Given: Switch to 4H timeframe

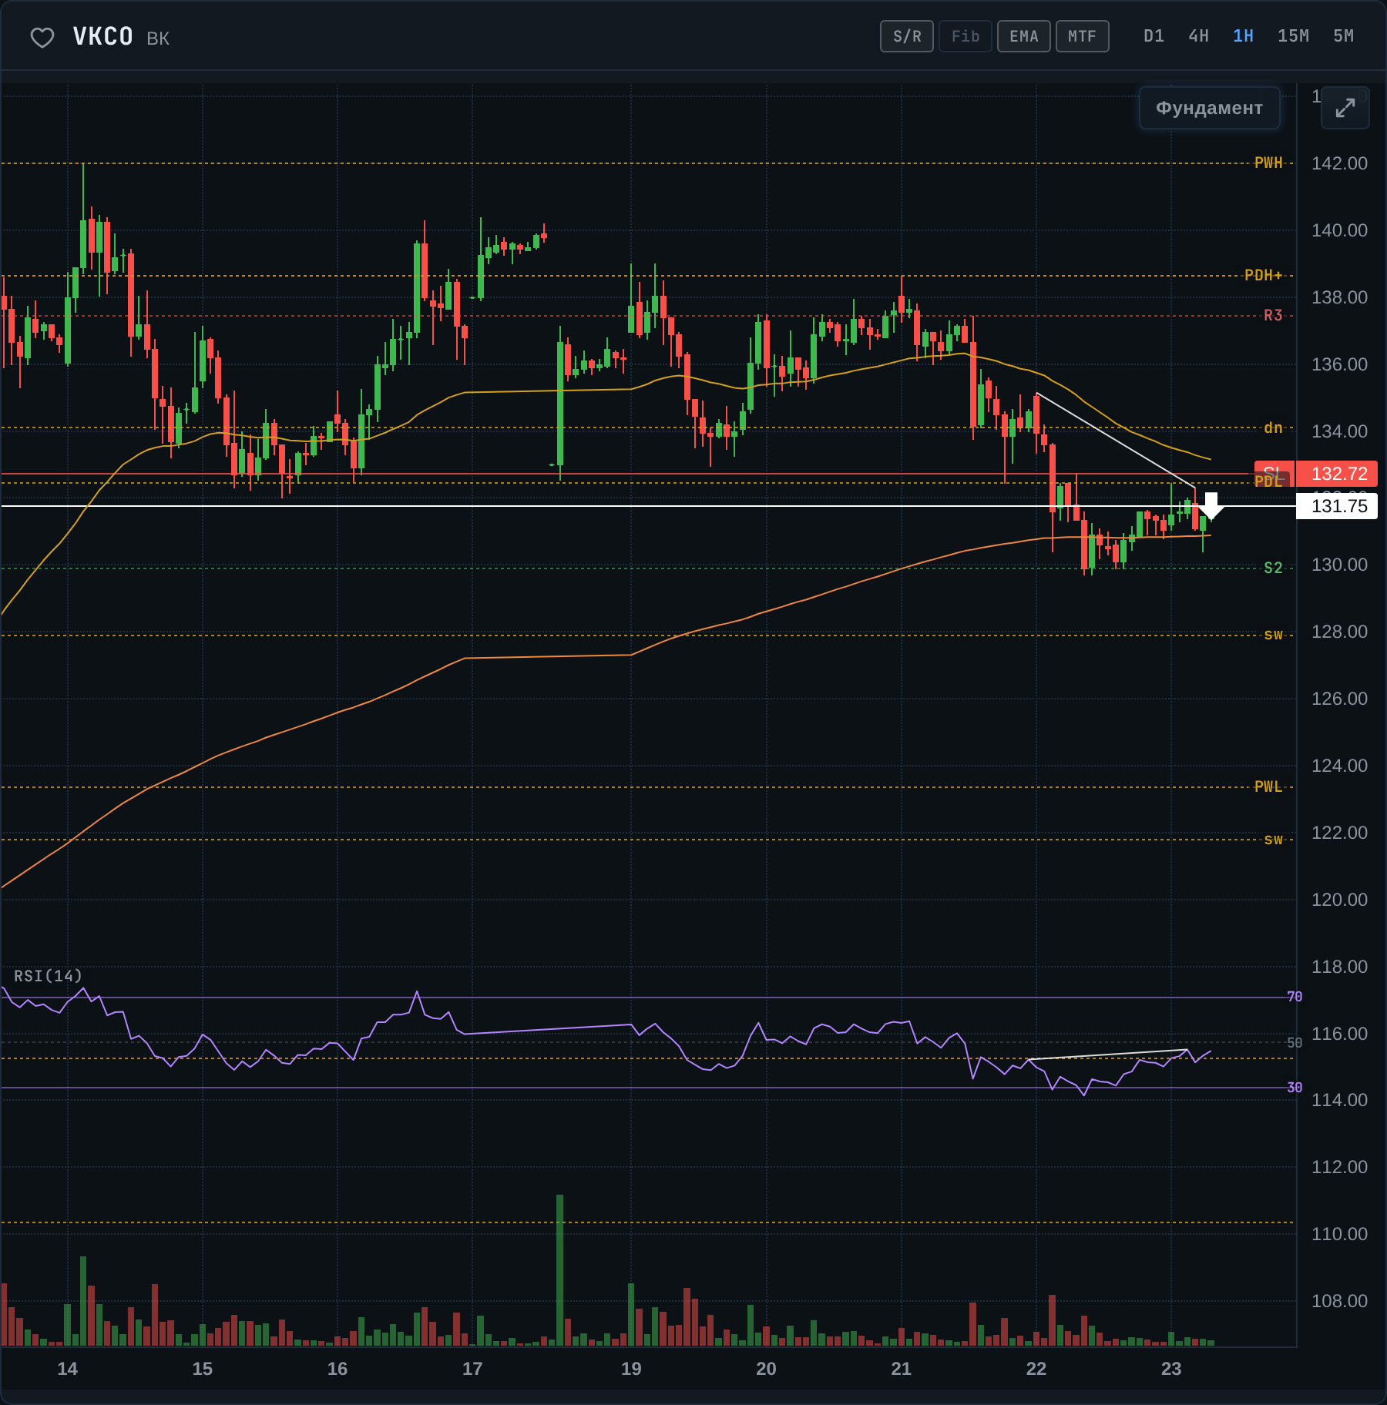Looking at the screenshot, I should [x=1198, y=36].
